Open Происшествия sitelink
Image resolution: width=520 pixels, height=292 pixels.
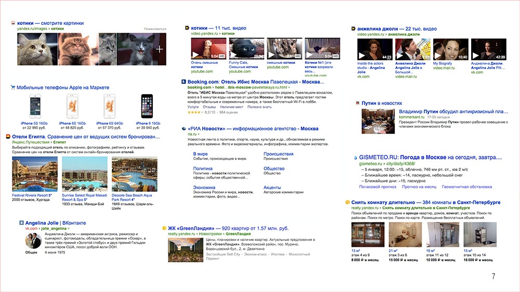(x=278, y=154)
